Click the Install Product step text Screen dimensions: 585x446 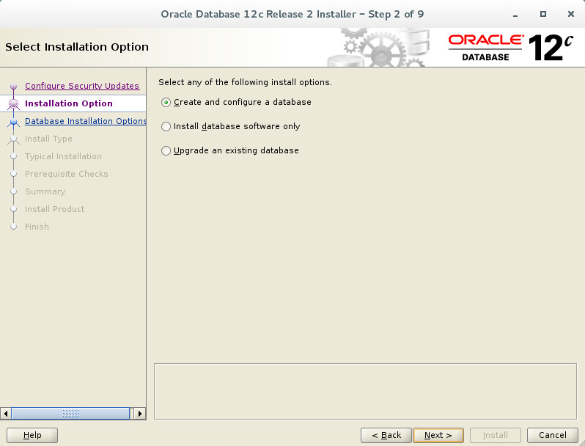point(54,209)
